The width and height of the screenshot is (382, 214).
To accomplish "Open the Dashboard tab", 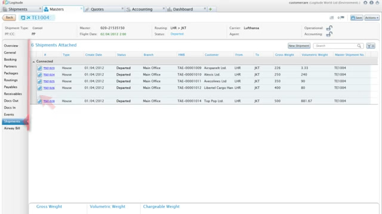I will [183, 10].
